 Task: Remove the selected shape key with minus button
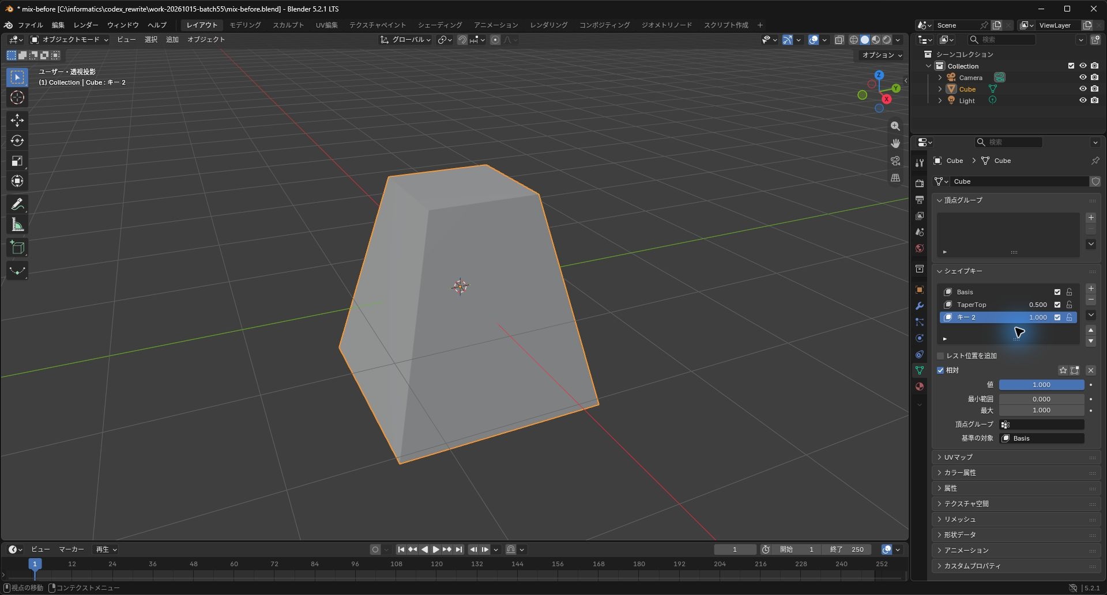(x=1091, y=300)
